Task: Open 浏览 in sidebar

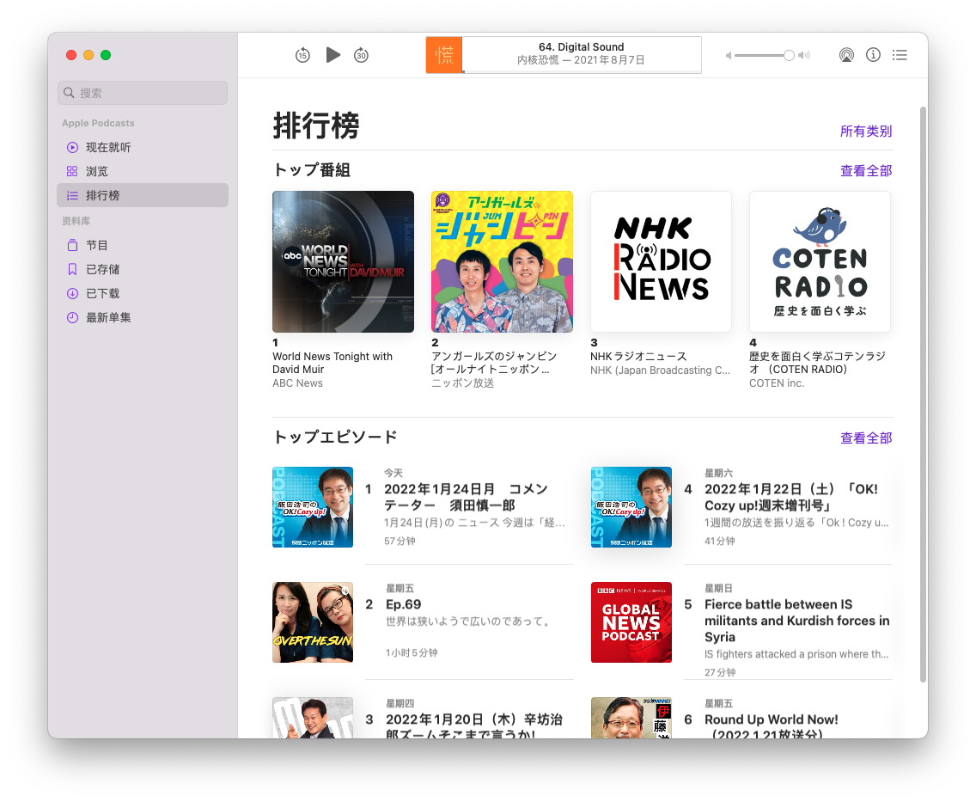Action: pos(143,171)
